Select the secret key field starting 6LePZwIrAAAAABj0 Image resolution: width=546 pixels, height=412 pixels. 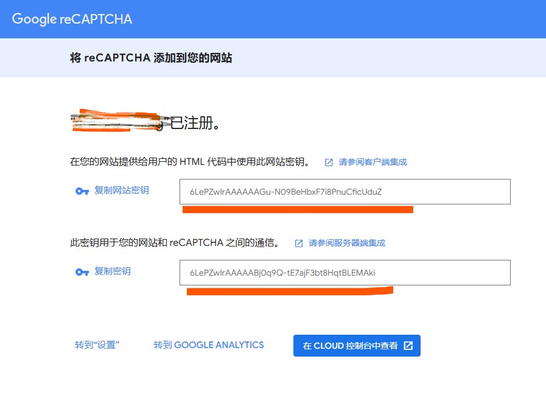tap(345, 273)
